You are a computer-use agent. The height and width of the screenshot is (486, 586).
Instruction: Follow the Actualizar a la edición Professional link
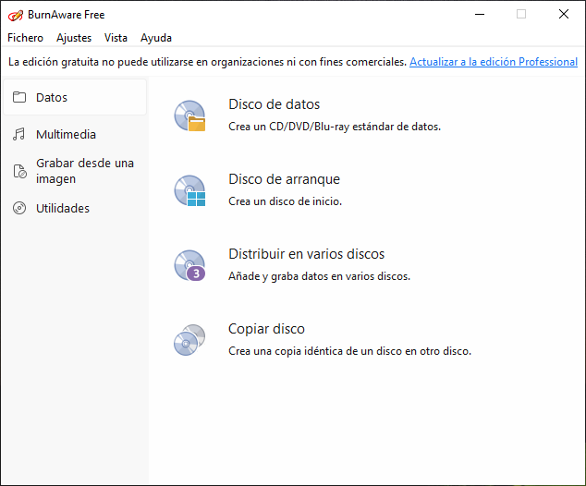pos(494,62)
